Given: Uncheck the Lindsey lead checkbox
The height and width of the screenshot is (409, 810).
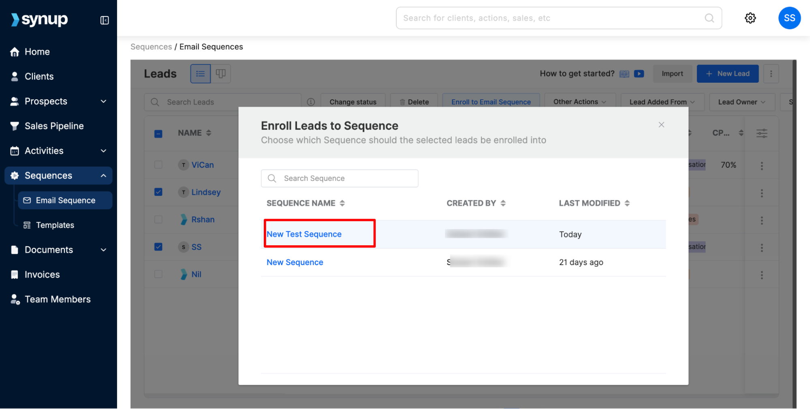Looking at the screenshot, I should coord(158,192).
